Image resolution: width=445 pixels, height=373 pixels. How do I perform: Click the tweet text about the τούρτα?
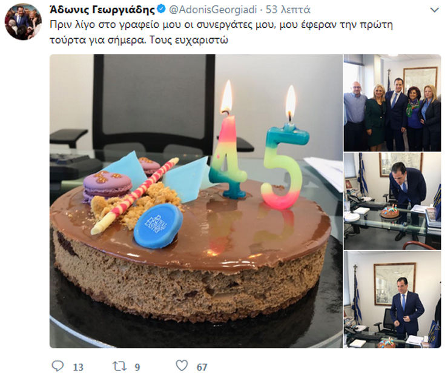(x=221, y=32)
